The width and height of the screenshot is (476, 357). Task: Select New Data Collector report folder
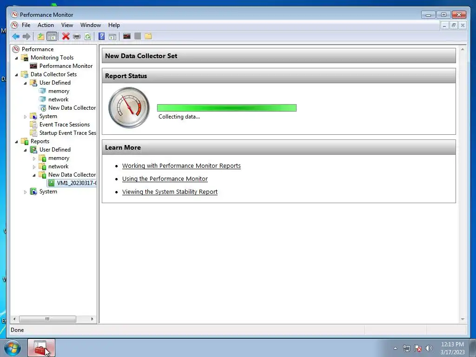[x=72, y=175]
